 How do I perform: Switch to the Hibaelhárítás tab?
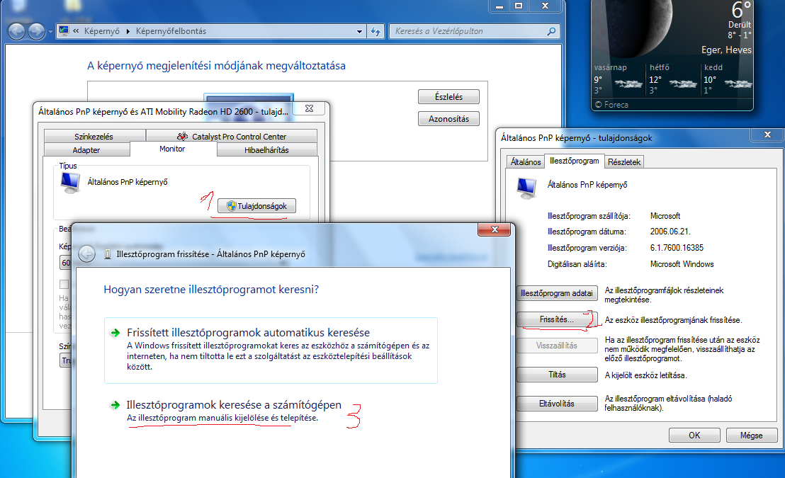[267, 149]
